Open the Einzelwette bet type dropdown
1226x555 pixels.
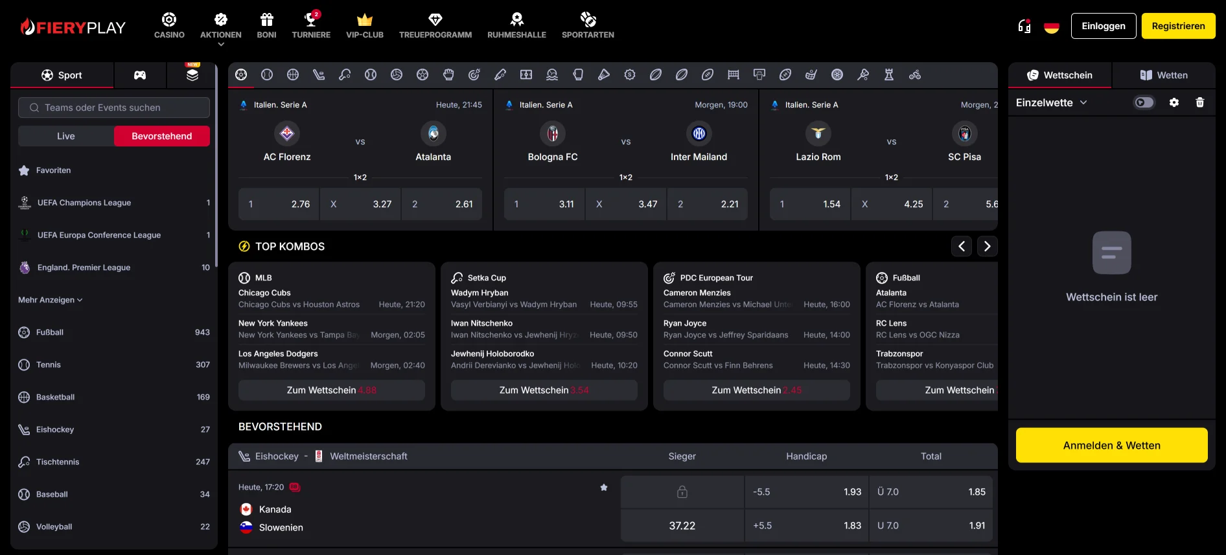(1052, 102)
